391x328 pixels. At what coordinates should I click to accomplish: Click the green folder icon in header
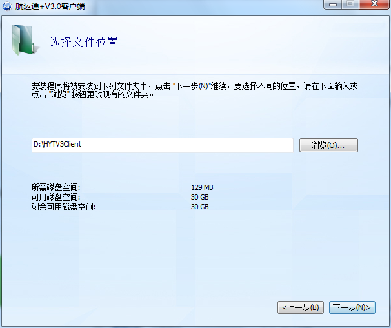coord(23,40)
